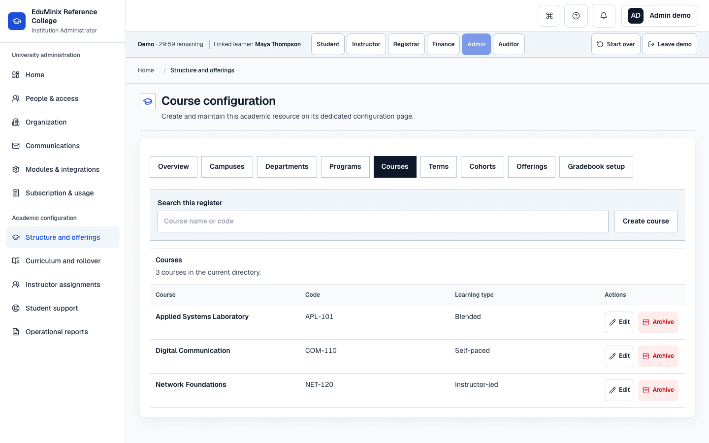Click the Blended learning type cell
The image size is (709, 443).
468,316
